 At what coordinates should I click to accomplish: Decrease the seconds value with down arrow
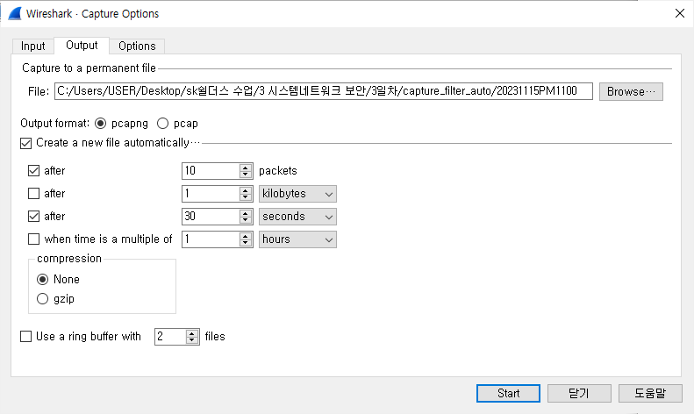tap(246, 220)
